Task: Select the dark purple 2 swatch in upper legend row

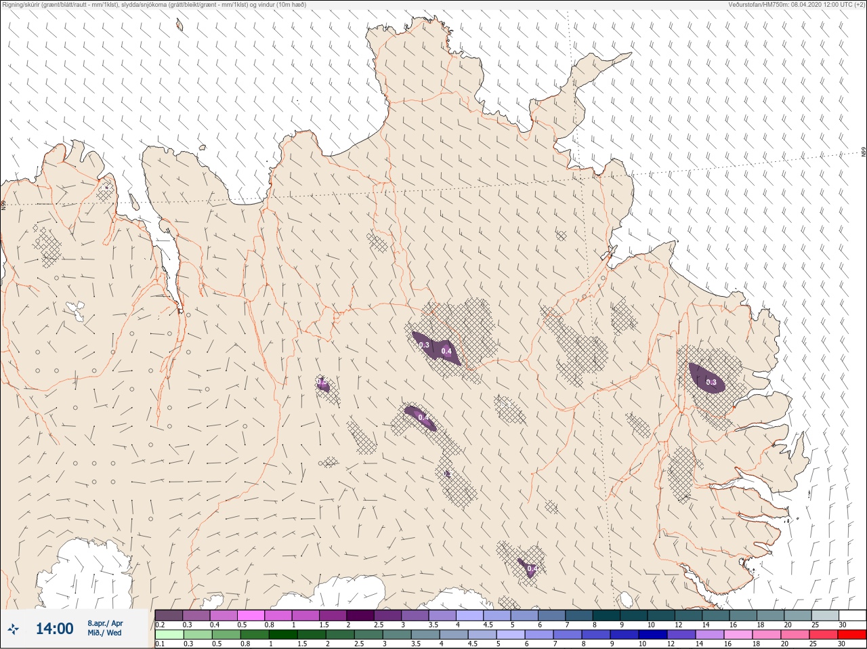Action: [x=360, y=615]
